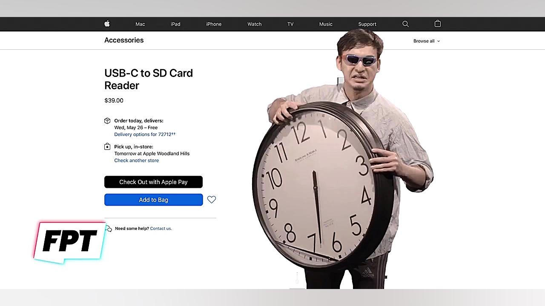The image size is (545, 306).
Task: Open the search magnifier icon
Action: click(405, 24)
